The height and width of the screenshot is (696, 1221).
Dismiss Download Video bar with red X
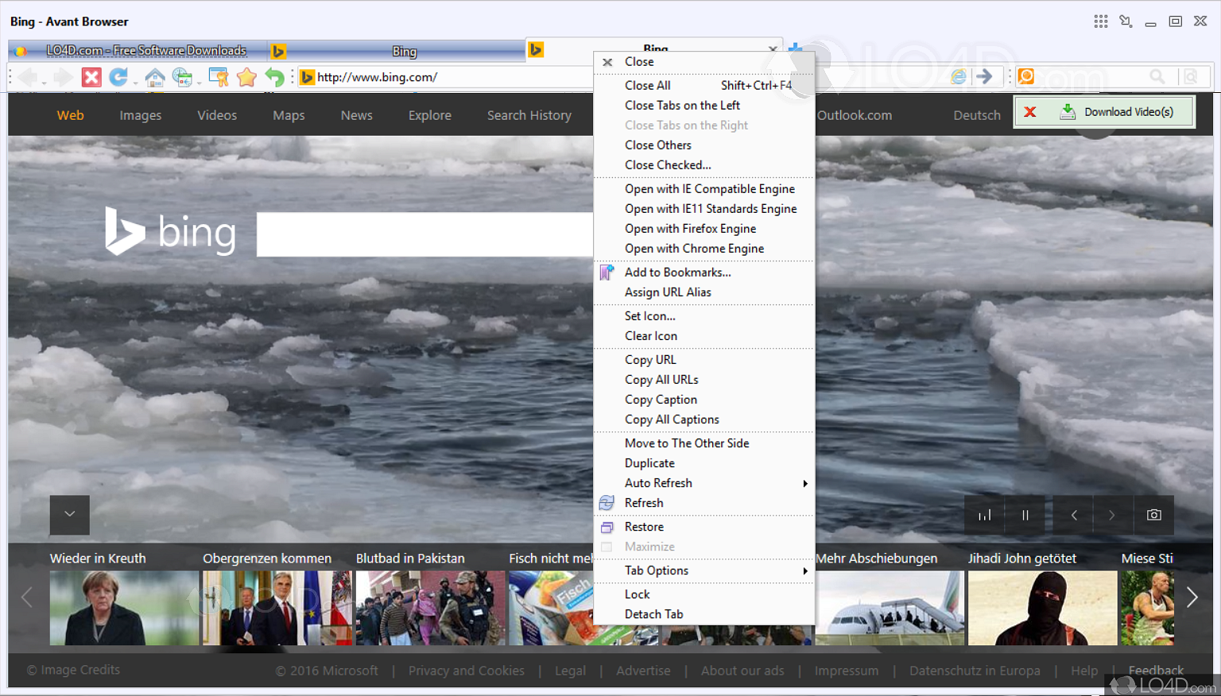click(1029, 112)
